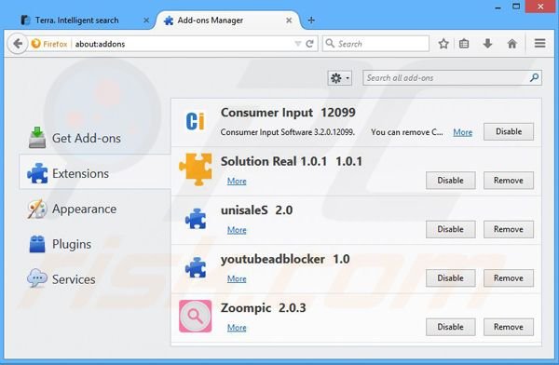Open More link for Solution Real
The height and width of the screenshot is (365, 559).
pyautogui.click(x=237, y=181)
